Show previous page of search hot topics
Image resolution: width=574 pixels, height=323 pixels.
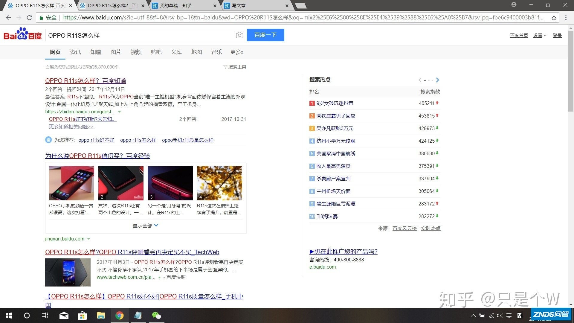420,80
